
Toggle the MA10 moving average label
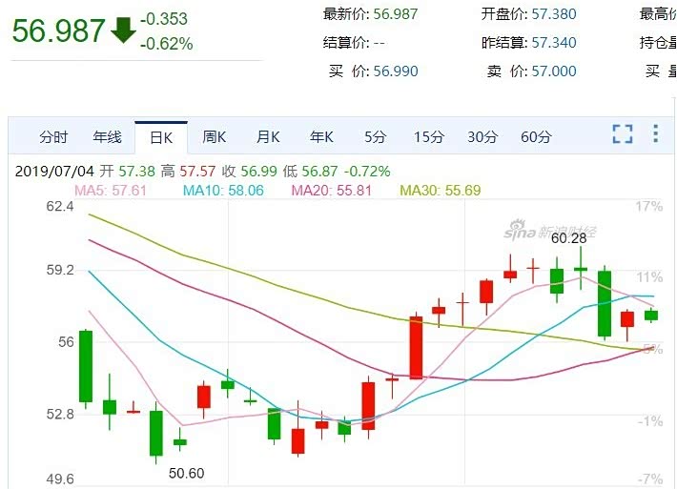223,191
